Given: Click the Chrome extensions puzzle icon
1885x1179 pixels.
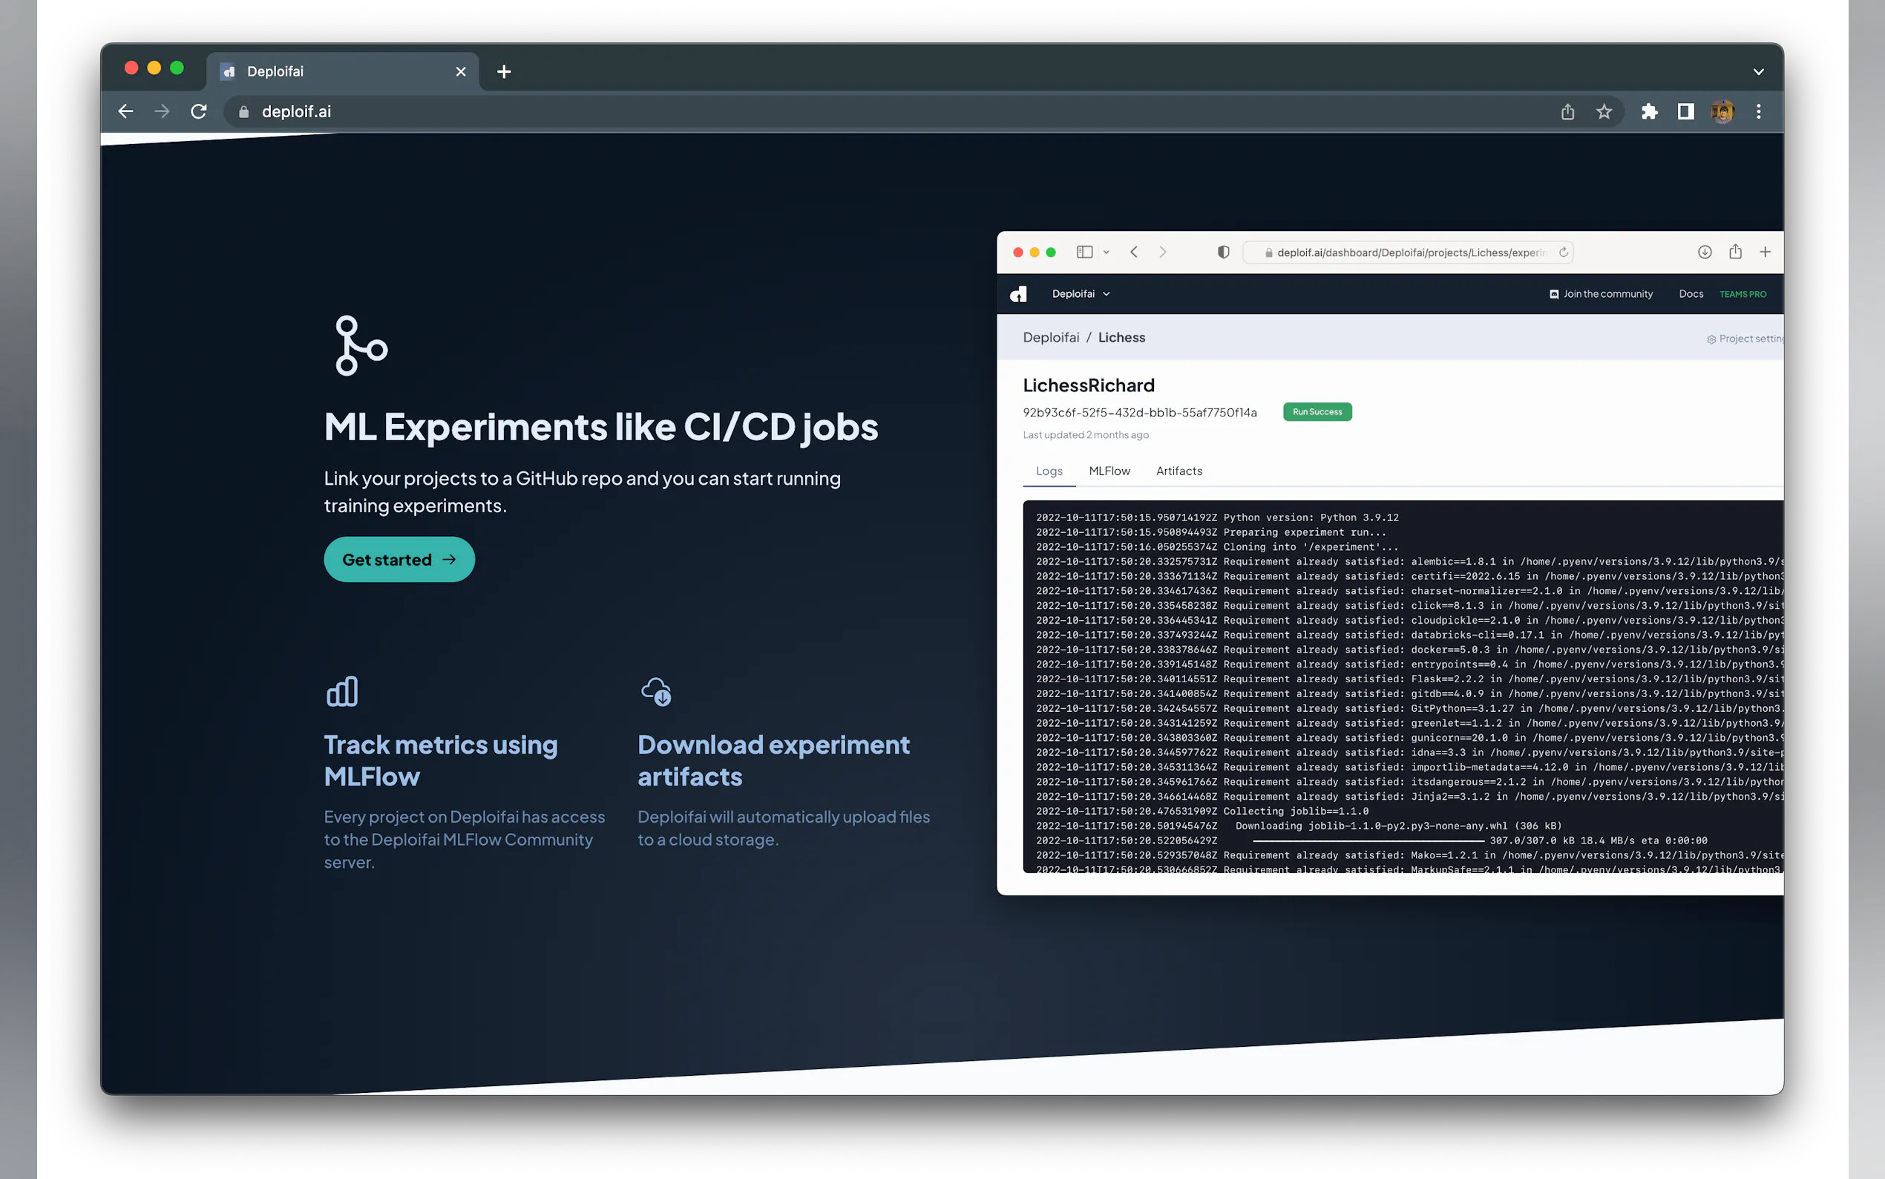Looking at the screenshot, I should pos(1649,111).
